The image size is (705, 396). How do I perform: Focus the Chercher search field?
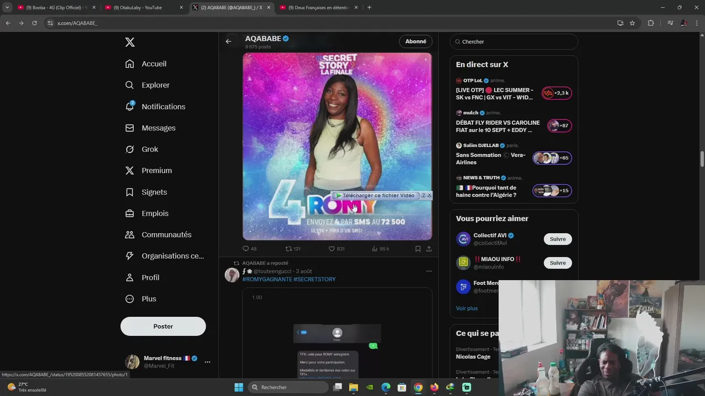point(514,42)
